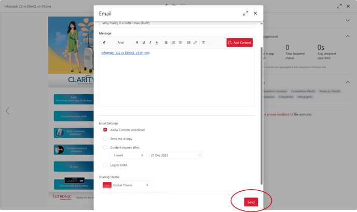
Task: Apply underline formatting to message text
Action: click(x=144, y=42)
